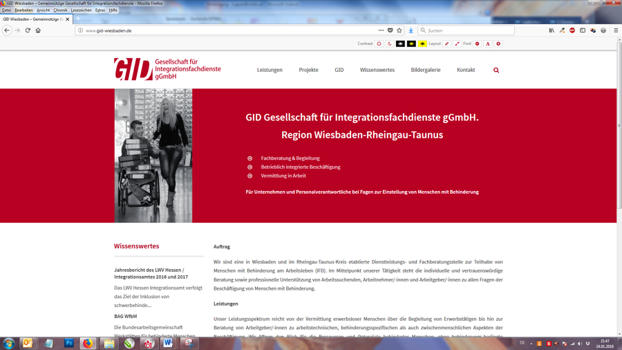This screenshot has width=622, height=350.
Task: Open the Extras menu
Action: click(x=100, y=10)
